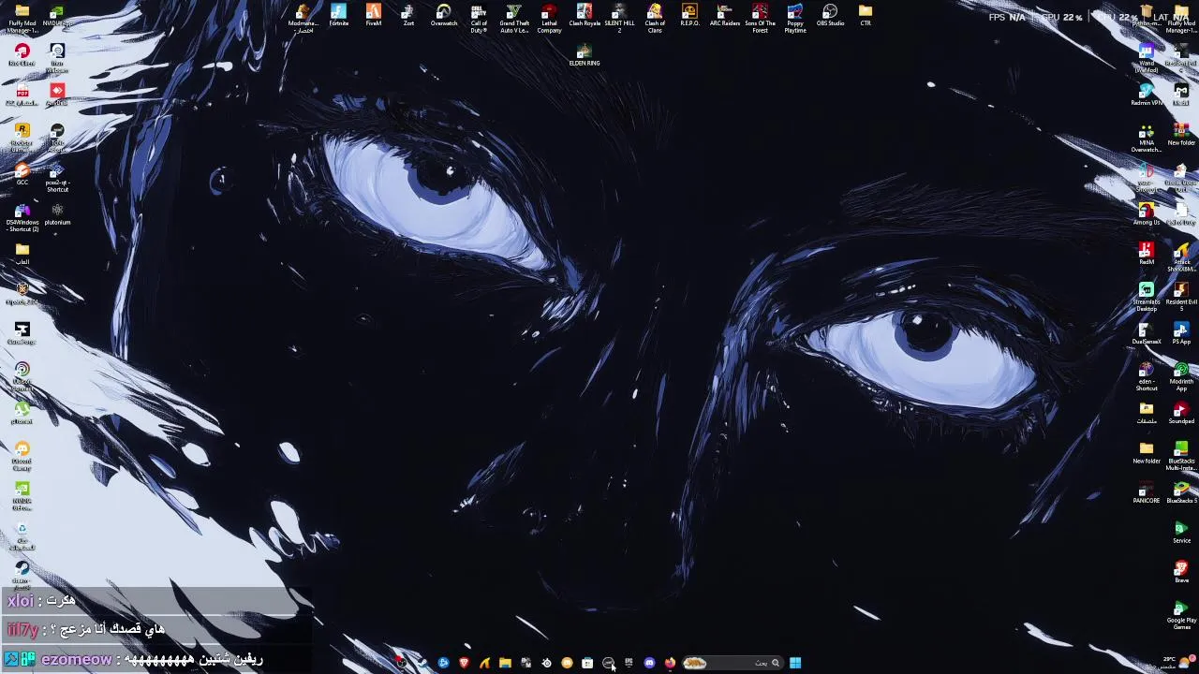This screenshot has height=674, width=1199.
Task: Open the DS4Windows shortcut
Action: (x=22, y=216)
